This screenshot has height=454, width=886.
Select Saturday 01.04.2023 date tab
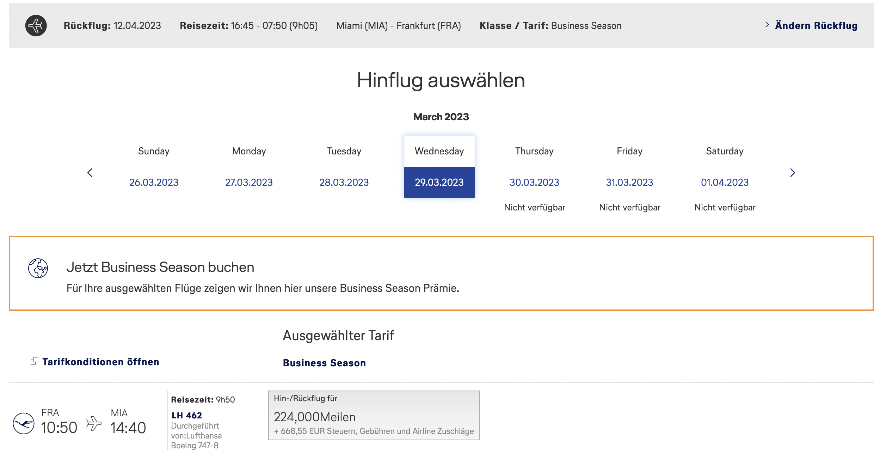[725, 182]
